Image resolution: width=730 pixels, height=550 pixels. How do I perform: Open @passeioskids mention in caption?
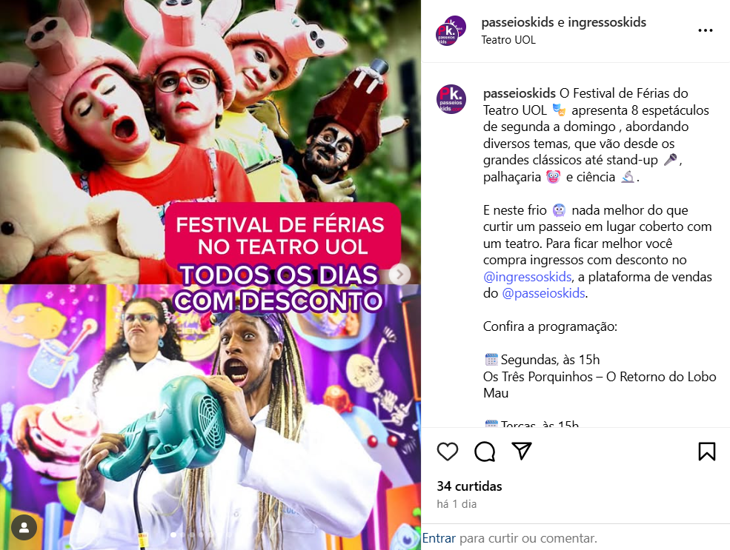coord(543,293)
